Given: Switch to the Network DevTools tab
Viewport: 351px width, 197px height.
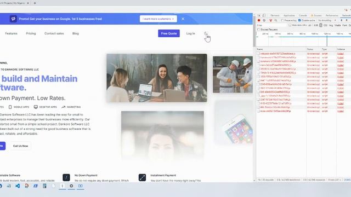Looking at the screenshot, I should 346,15.
